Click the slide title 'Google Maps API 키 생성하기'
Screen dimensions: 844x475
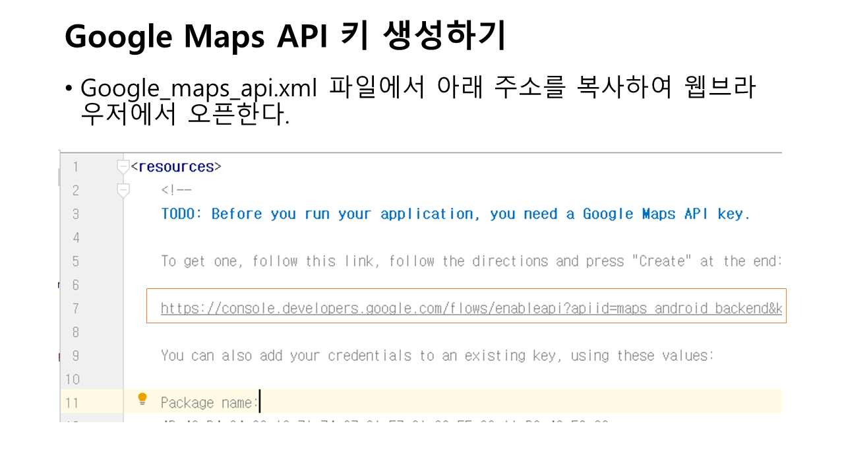coord(285,37)
